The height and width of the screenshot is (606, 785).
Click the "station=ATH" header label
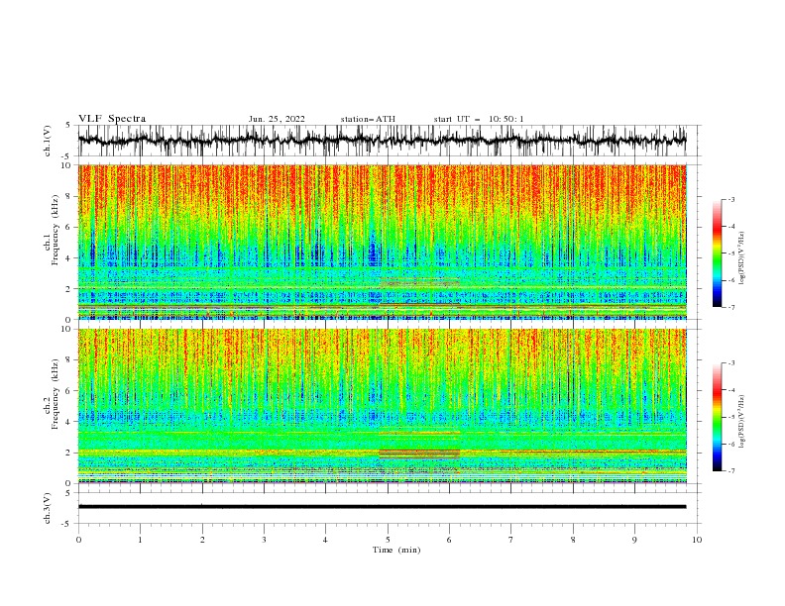point(368,119)
